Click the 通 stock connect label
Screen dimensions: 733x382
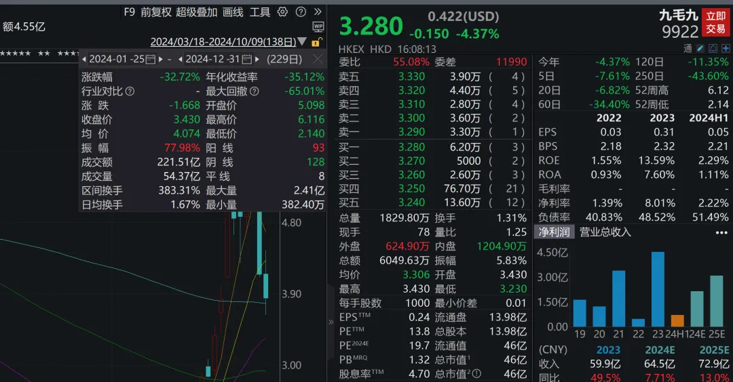coord(688,48)
